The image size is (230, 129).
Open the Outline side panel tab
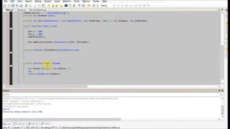226,14
